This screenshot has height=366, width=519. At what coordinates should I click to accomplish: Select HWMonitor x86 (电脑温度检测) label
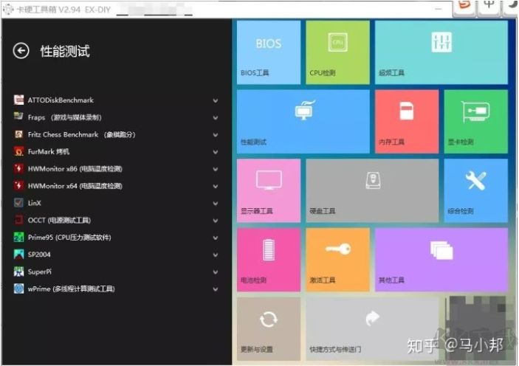click(75, 169)
